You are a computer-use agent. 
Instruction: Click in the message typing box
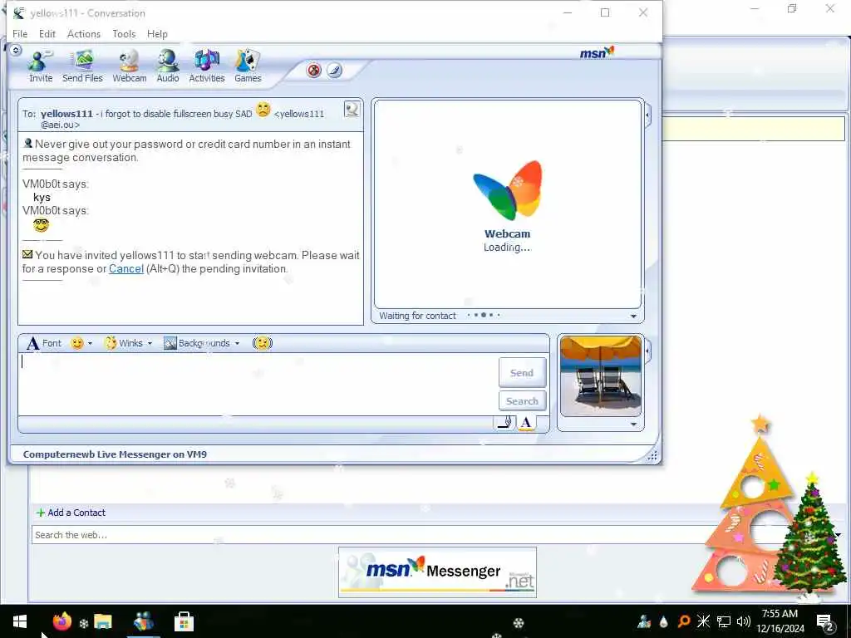click(258, 384)
